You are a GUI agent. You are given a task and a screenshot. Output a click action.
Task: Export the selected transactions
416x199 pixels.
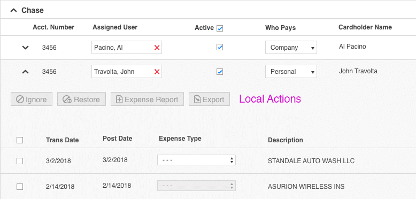(x=209, y=99)
